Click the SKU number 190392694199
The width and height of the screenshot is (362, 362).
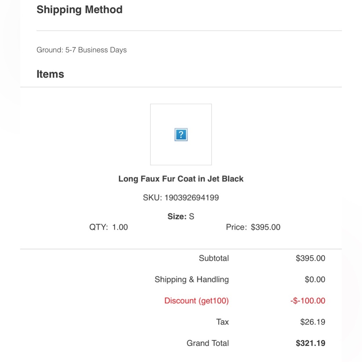191,198
